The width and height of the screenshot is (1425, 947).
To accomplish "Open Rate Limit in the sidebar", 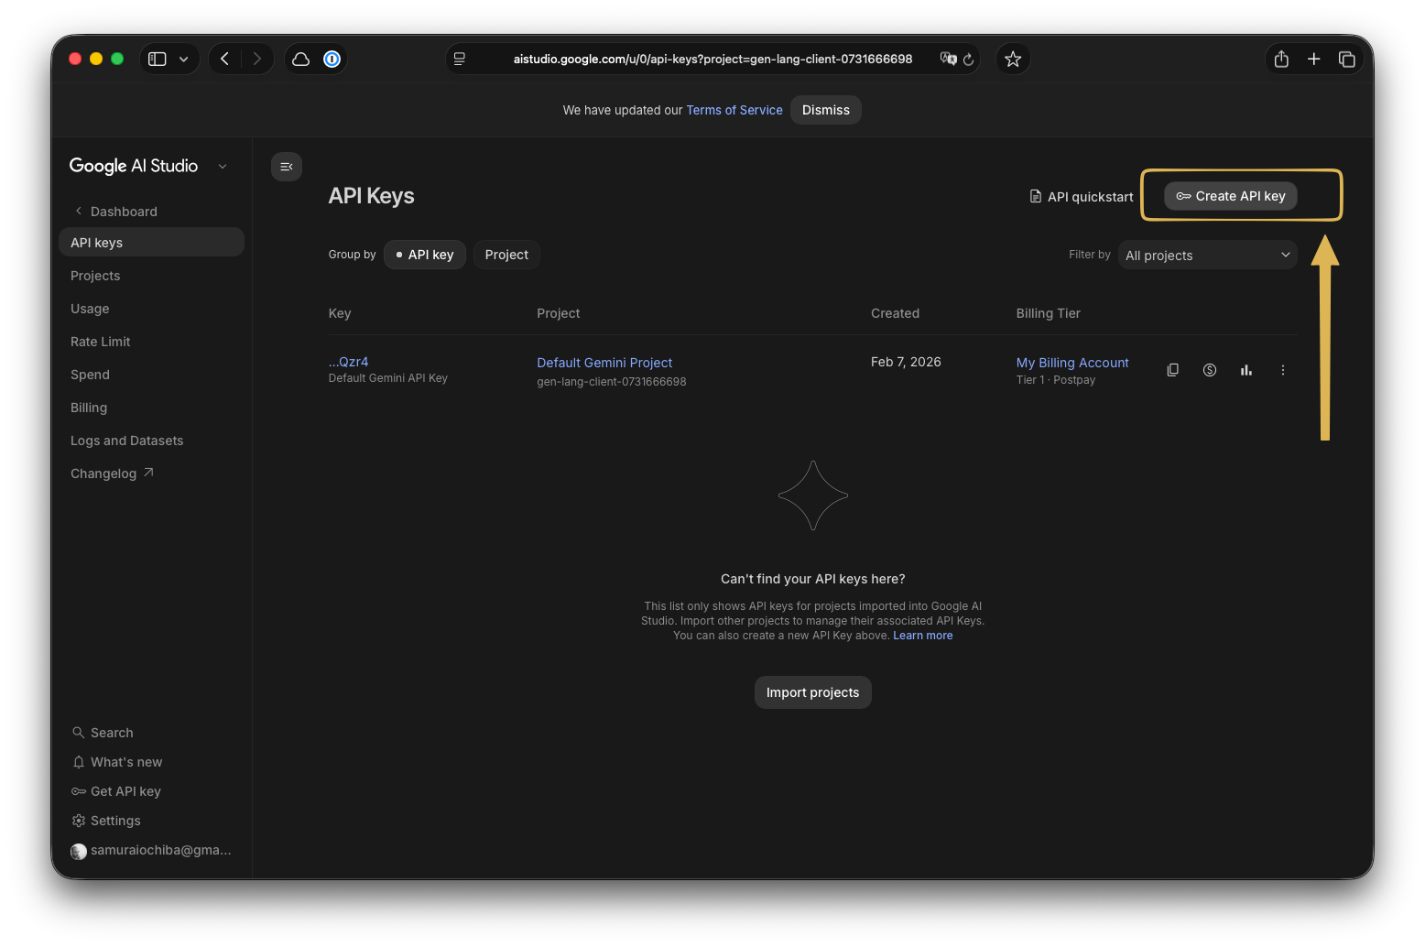I will [101, 342].
